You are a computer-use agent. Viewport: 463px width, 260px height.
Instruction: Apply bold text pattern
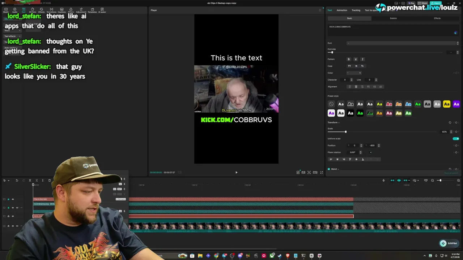tap(349, 59)
